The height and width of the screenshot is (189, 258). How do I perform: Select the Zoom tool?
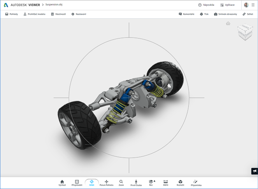(x=121, y=183)
